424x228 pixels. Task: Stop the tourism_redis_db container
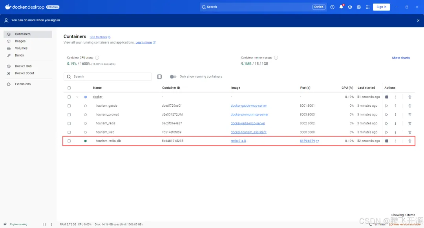pos(387,141)
